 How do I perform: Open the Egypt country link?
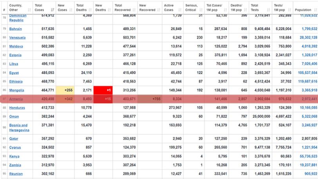pos(14,73)
